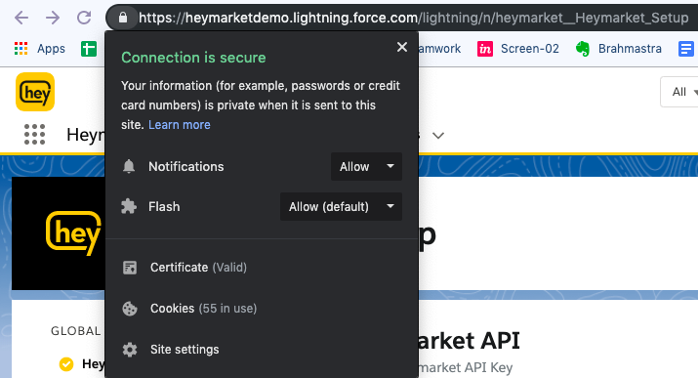Click the yellow hey logo at top left

35,92
